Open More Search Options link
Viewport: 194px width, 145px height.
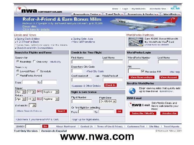(29, 111)
